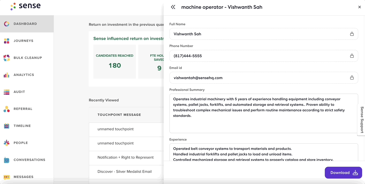Click the Audit list icon

[7, 92]
